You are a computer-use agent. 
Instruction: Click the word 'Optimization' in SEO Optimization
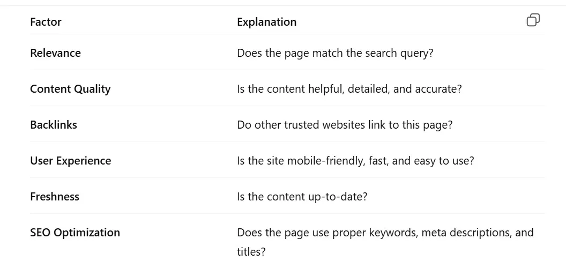pos(87,233)
